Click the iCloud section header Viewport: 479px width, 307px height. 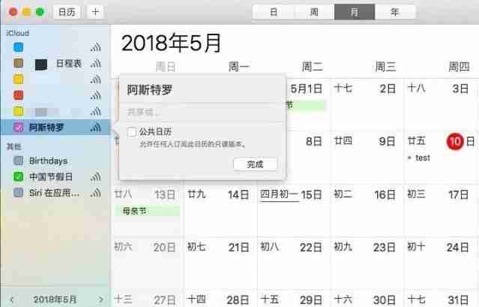tap(18, 33)
